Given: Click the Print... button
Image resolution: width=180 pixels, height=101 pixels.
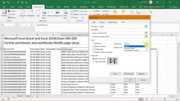Looking at the screenshot, I should [x=116, y=74].
